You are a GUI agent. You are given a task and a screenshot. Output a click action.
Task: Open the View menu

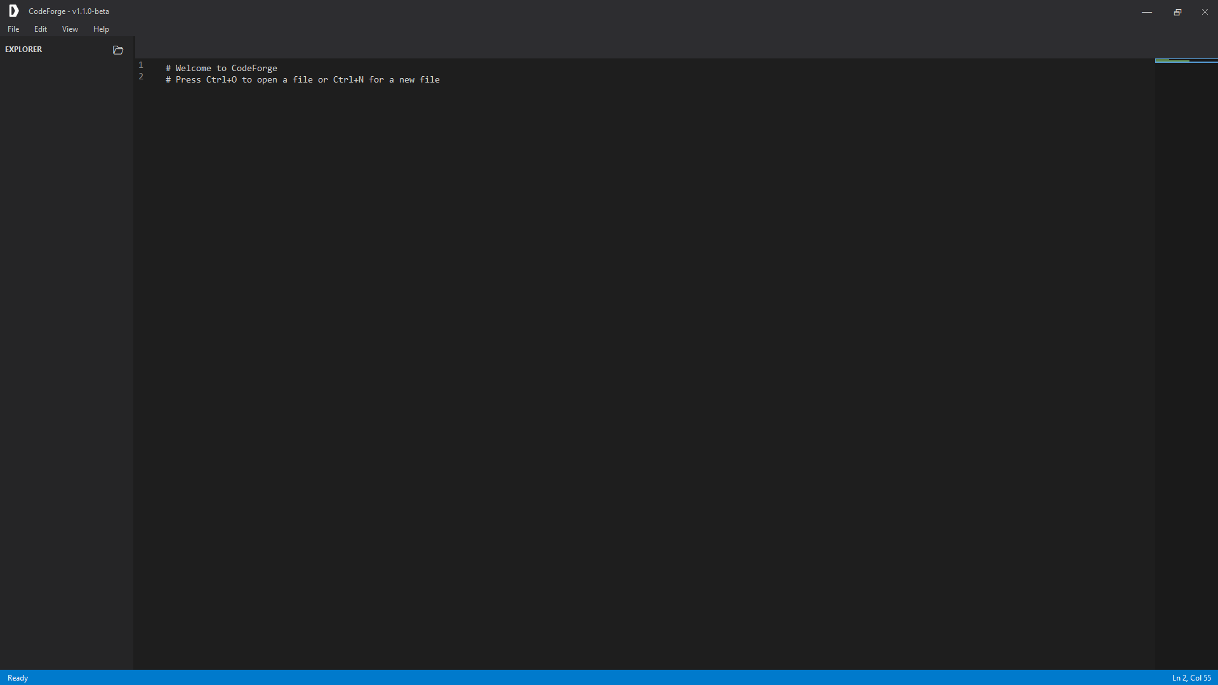70,29
